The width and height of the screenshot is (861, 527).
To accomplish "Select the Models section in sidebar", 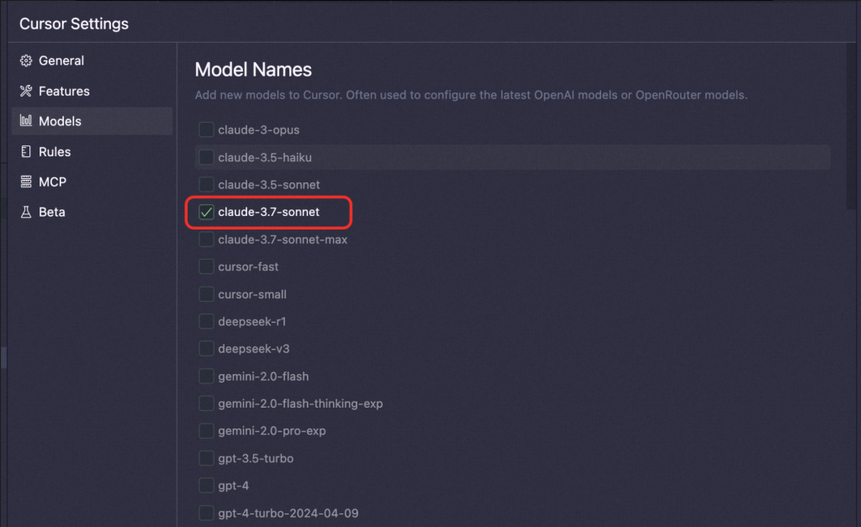I will 92,121.
